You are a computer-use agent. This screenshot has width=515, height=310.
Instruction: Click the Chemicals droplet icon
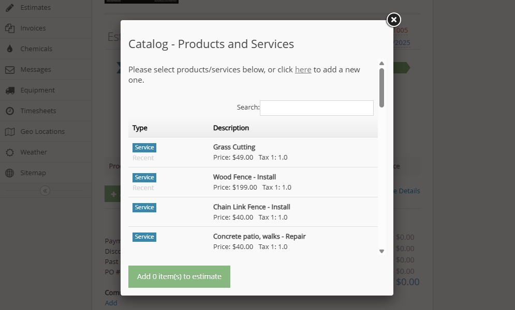10,49
